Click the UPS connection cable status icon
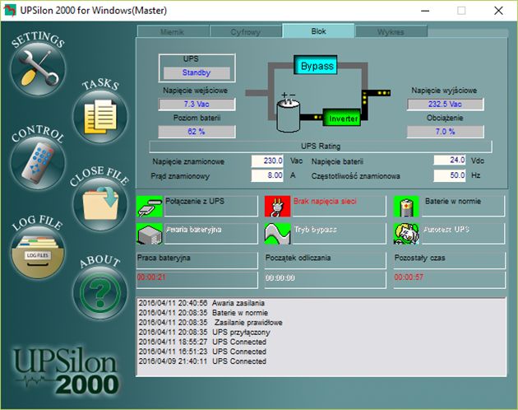Image resolution: width=518 pixels, height=410 pixels. 150,206
